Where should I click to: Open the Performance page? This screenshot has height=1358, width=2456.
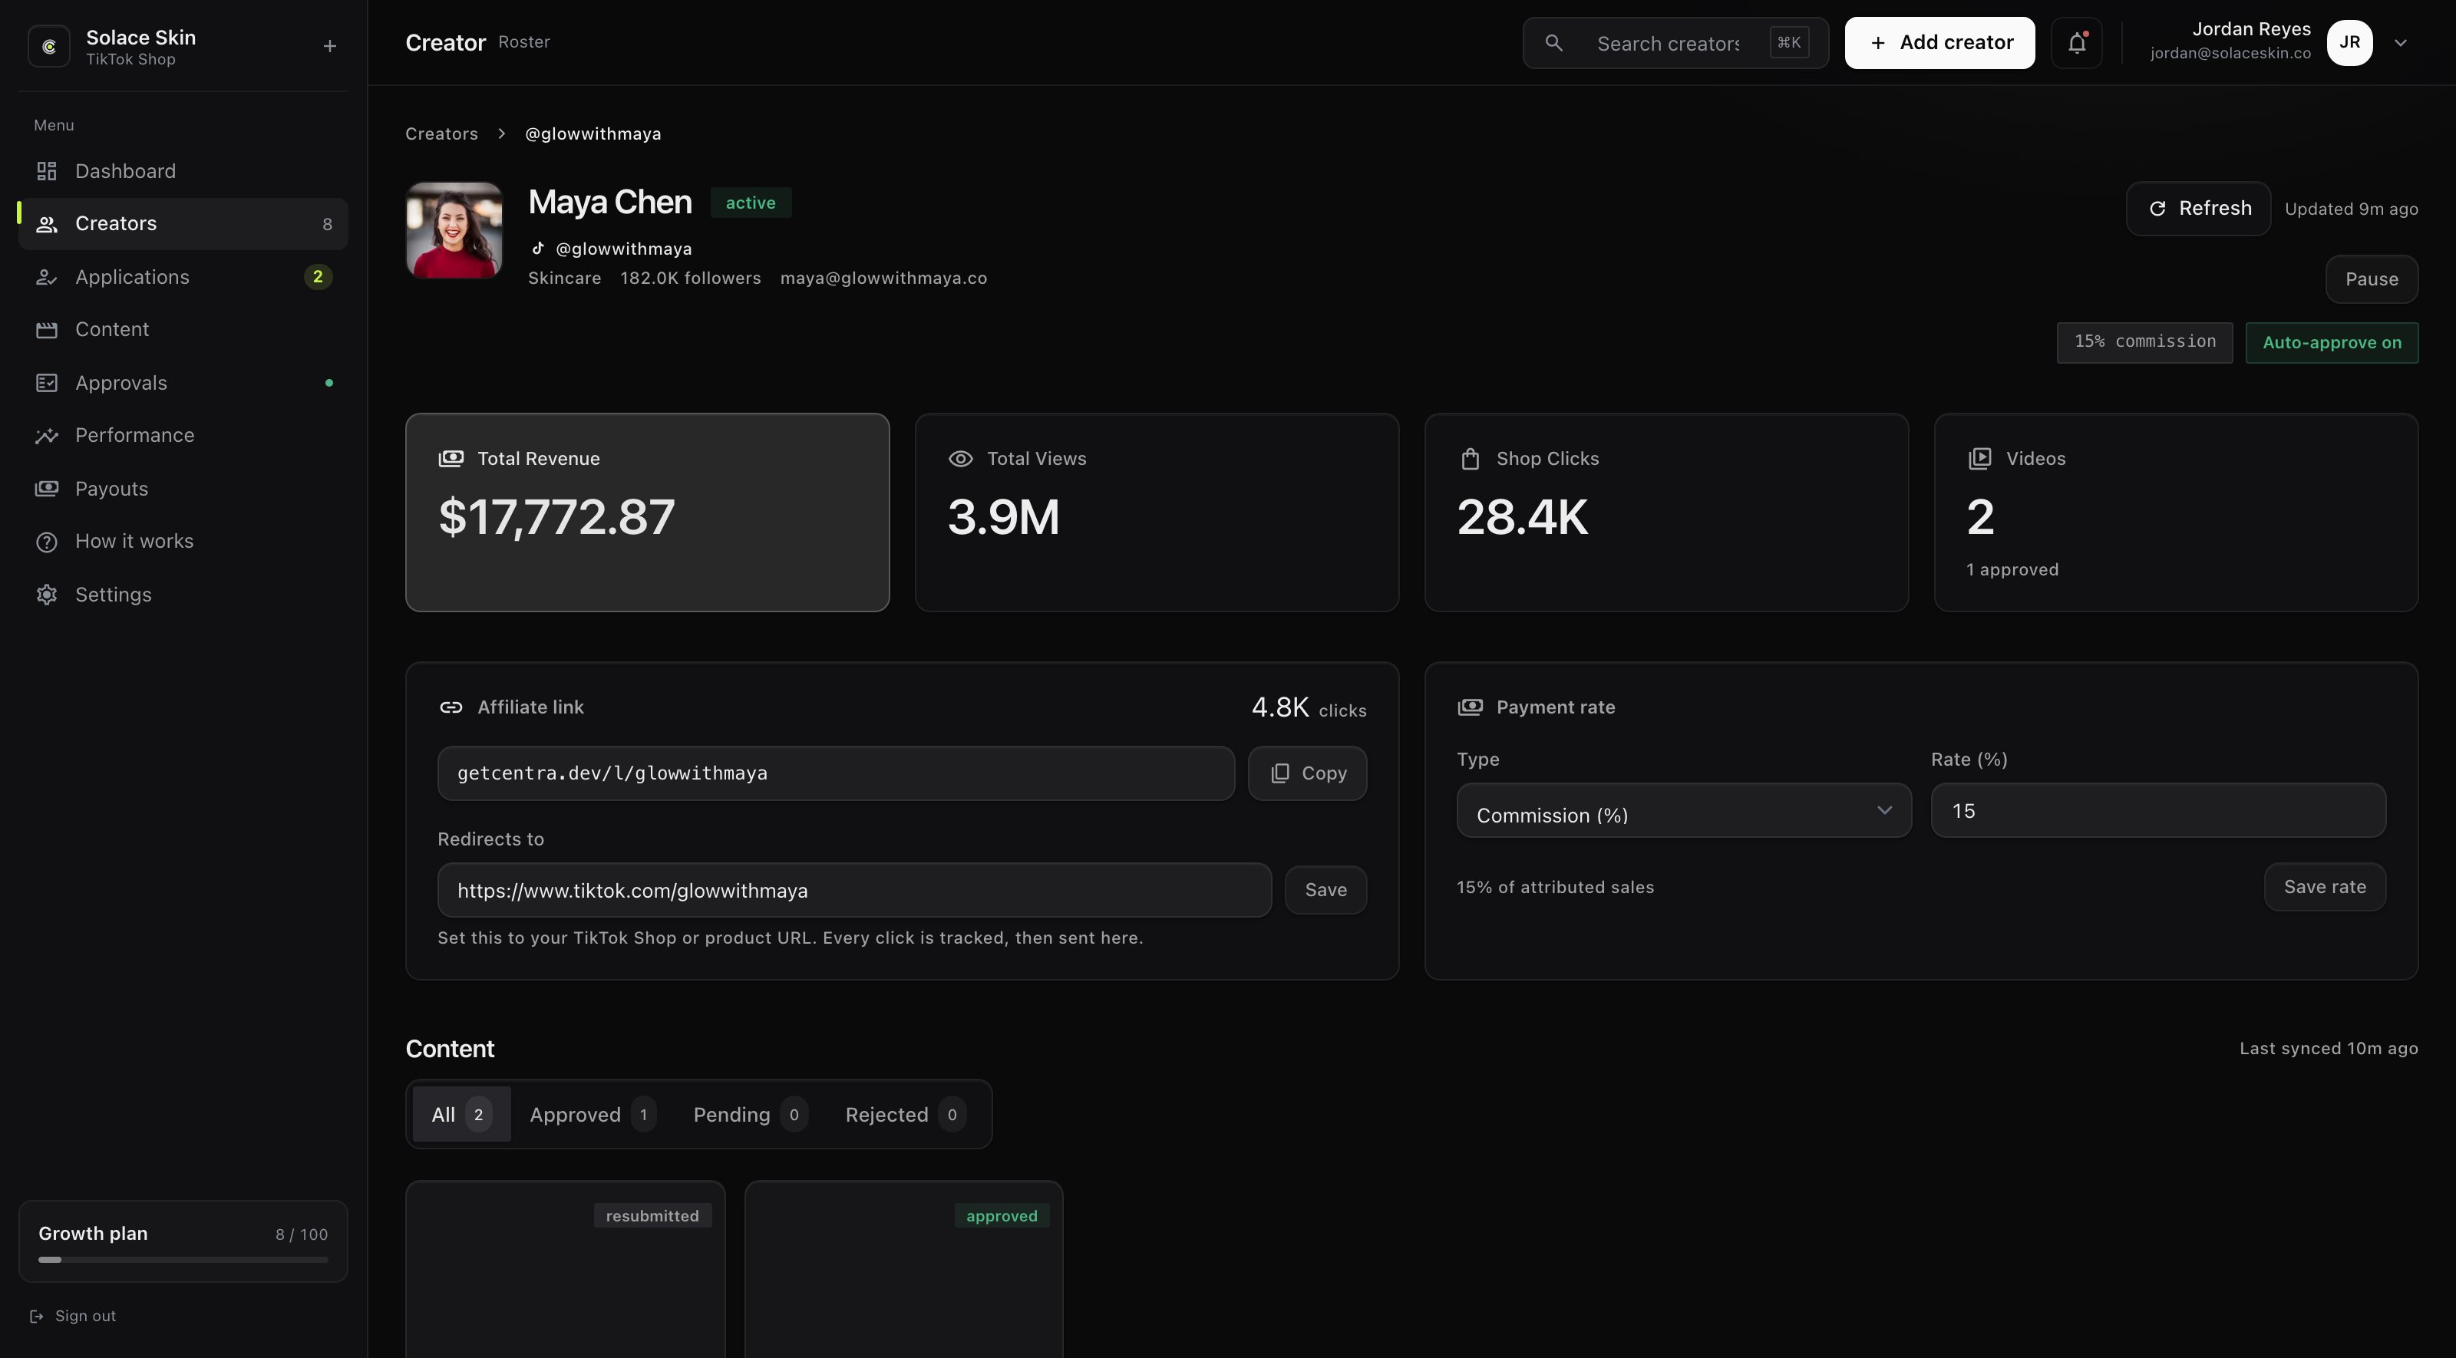pos(183,436)
